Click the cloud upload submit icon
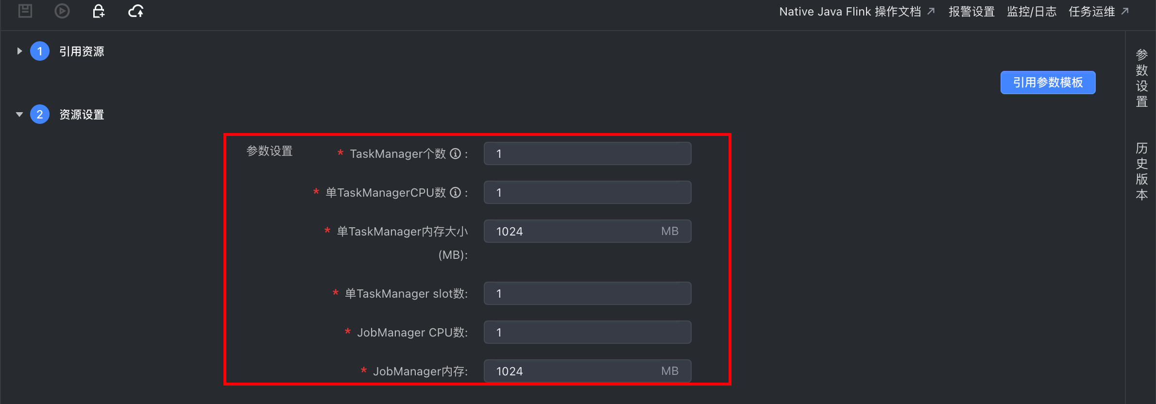Image resolution: width=1156 pixels, height=404 pixels. coord(136,11)
